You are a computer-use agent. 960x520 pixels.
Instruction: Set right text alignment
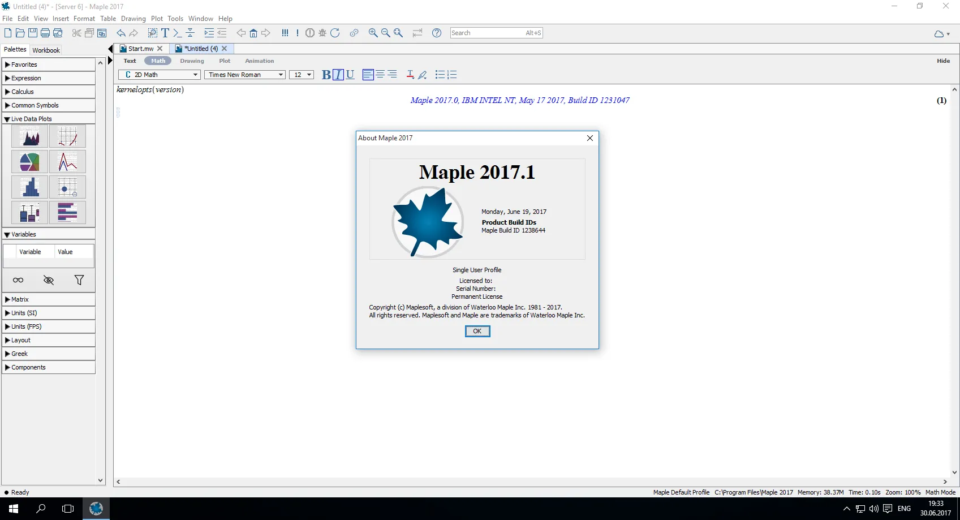click(x=392, y=75)
